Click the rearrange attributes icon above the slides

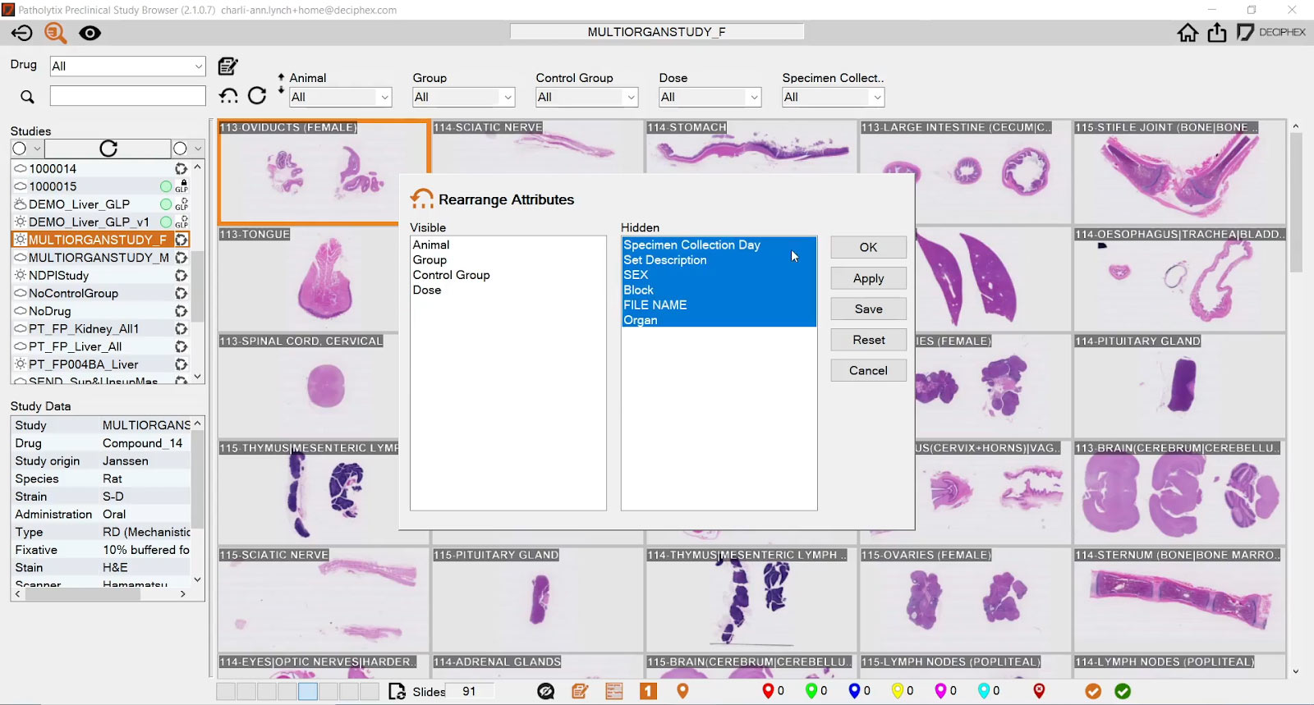point(228,96)
